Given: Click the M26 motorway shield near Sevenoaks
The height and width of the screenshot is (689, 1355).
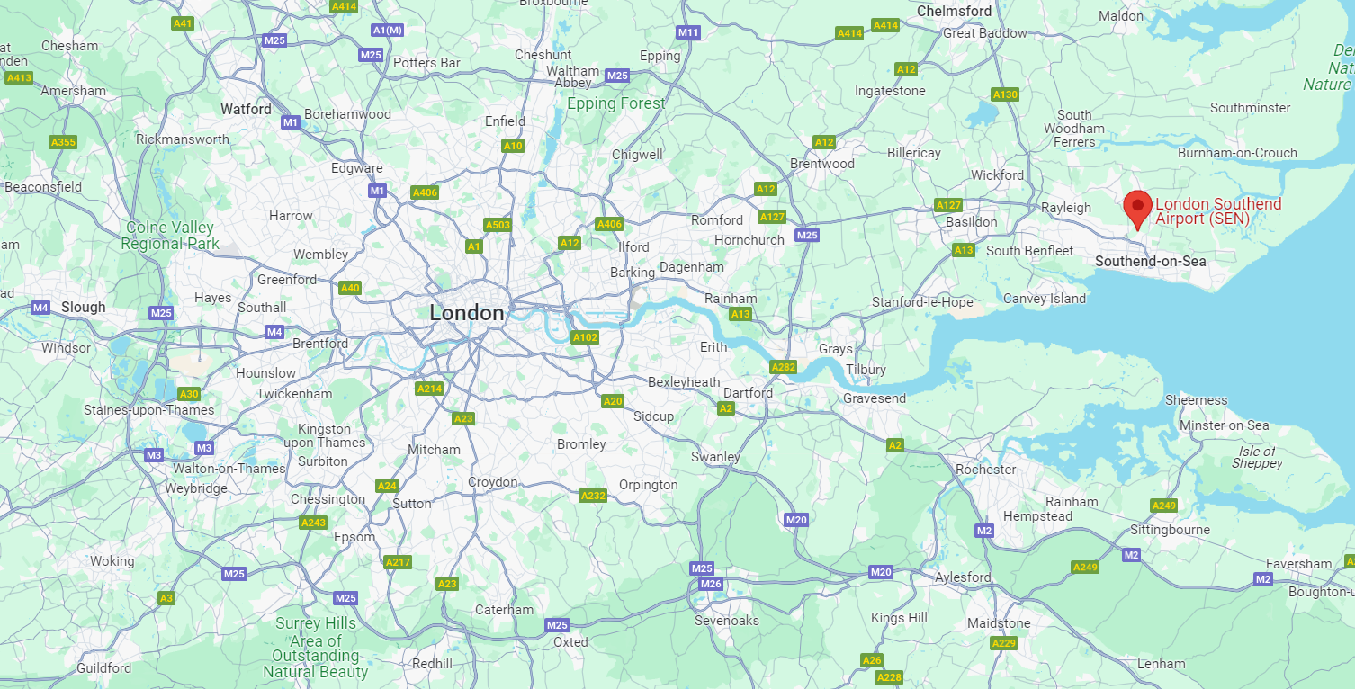Looking at the screenshot, I should click(711, 584).
